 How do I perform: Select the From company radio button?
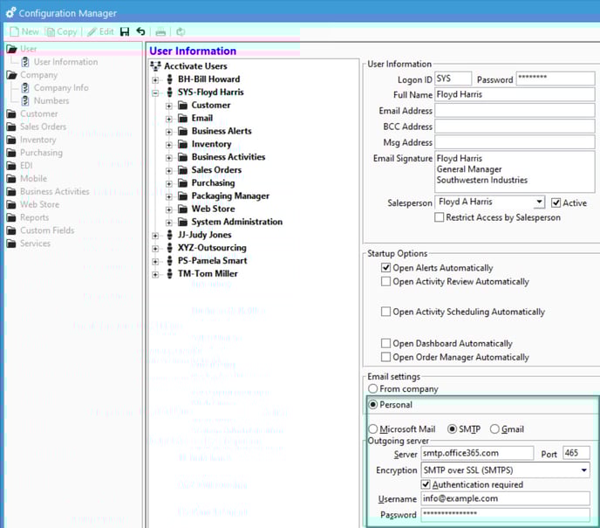click(x=372, y=388)
